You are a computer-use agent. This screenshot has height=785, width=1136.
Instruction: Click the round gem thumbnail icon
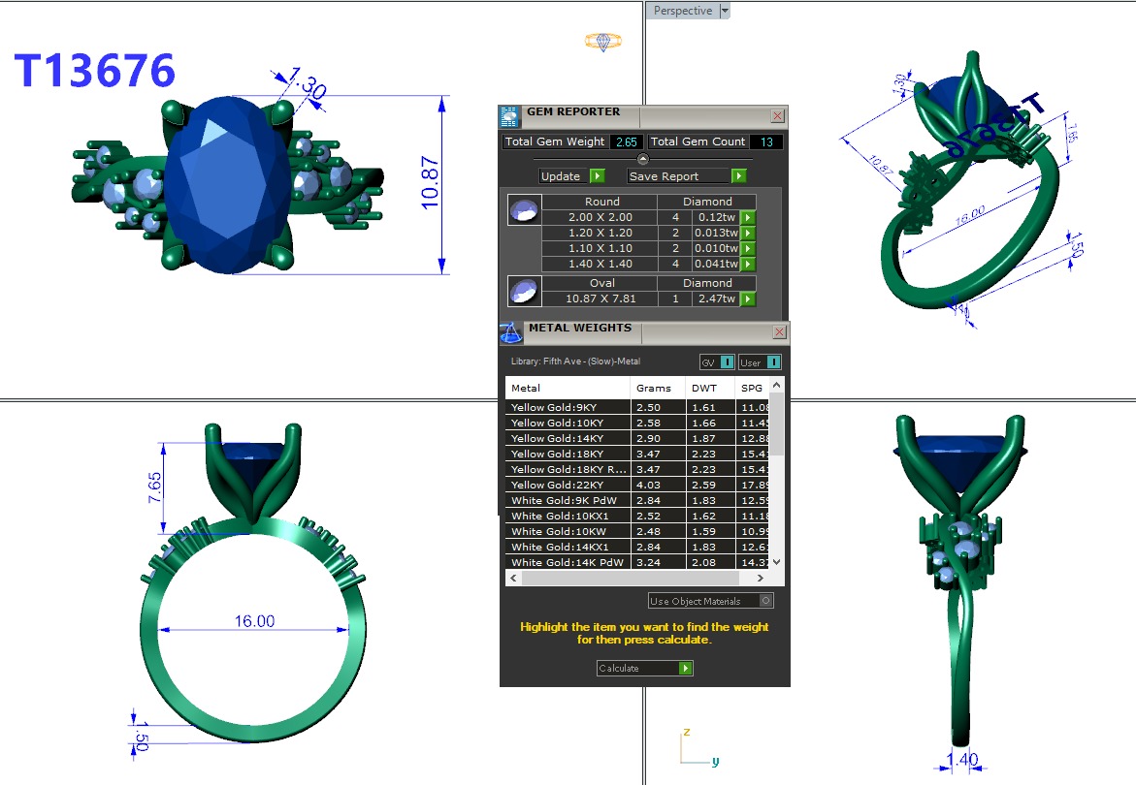(x=525, y=210)
